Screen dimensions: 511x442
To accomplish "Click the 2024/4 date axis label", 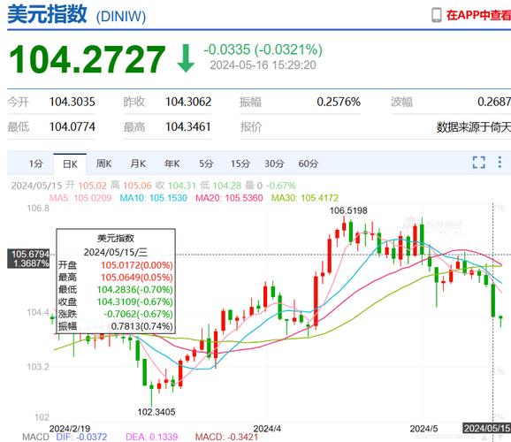I will point(267,429).
